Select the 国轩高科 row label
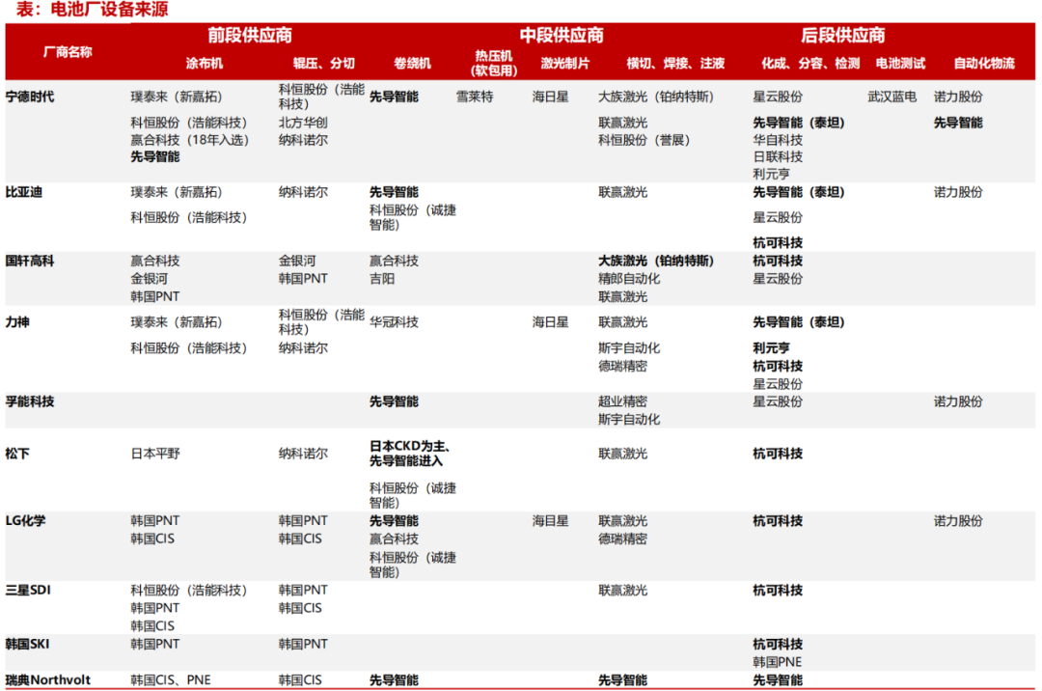This screenshot has width=1042, height=691. click(x=30, y=262)
